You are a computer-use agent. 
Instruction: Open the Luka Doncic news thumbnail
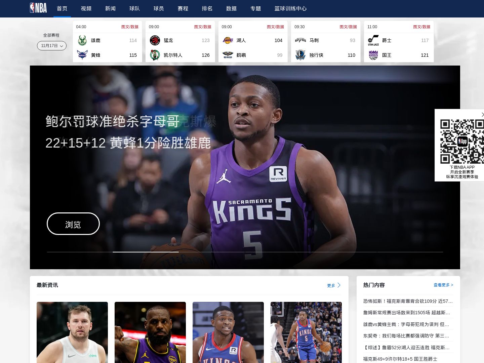72,332
